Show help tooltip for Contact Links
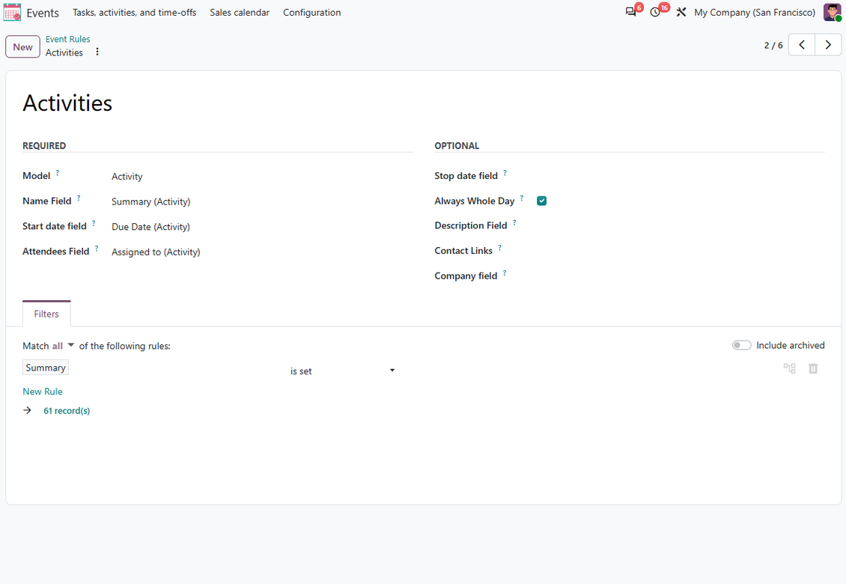This screenshot has height=584, width=846. (x=499, y=248)
